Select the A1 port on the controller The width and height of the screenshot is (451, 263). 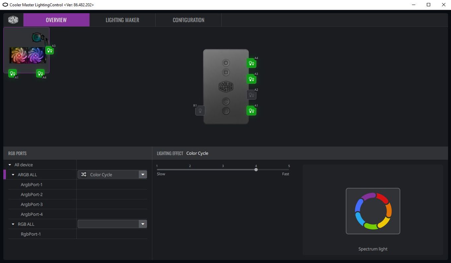[x=251, y=111]
